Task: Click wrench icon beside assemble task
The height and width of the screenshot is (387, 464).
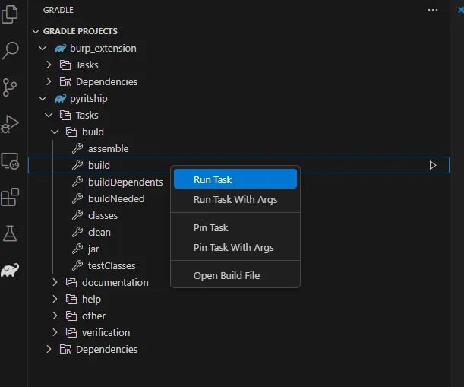Action: coord(77,148)
